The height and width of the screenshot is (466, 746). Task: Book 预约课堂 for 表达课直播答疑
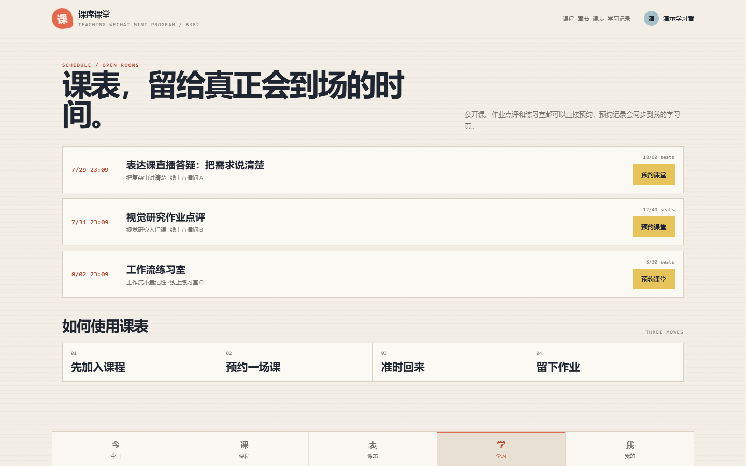[653, 174]
